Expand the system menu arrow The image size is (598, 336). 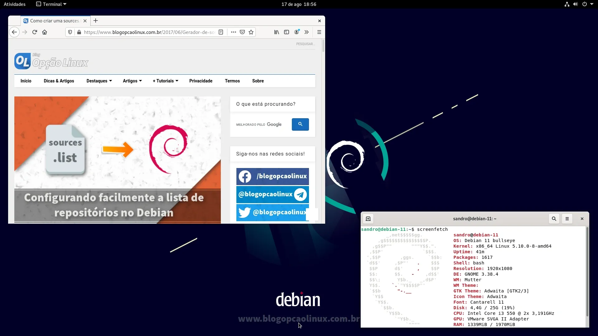click(592, 4)
